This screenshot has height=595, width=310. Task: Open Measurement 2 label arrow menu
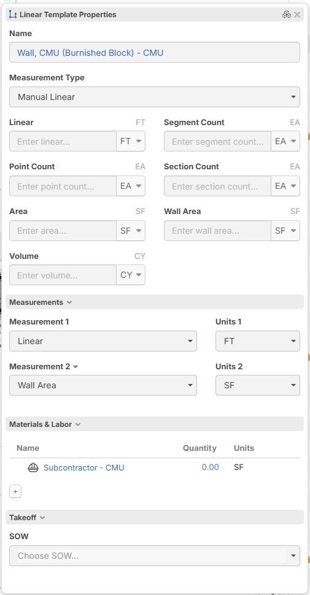click(x=76, y=367)
